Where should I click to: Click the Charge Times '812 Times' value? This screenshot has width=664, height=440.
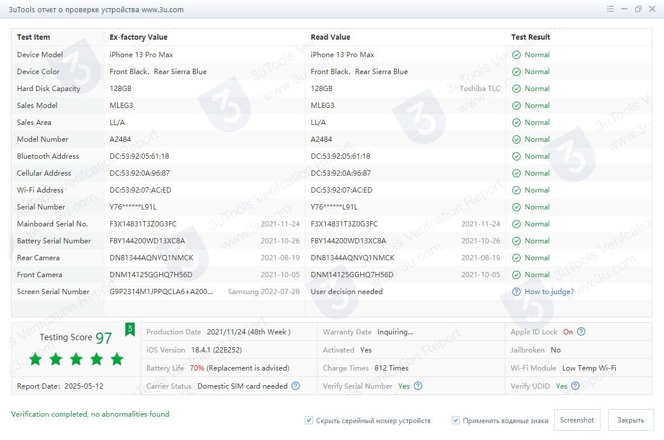[391, 368]
